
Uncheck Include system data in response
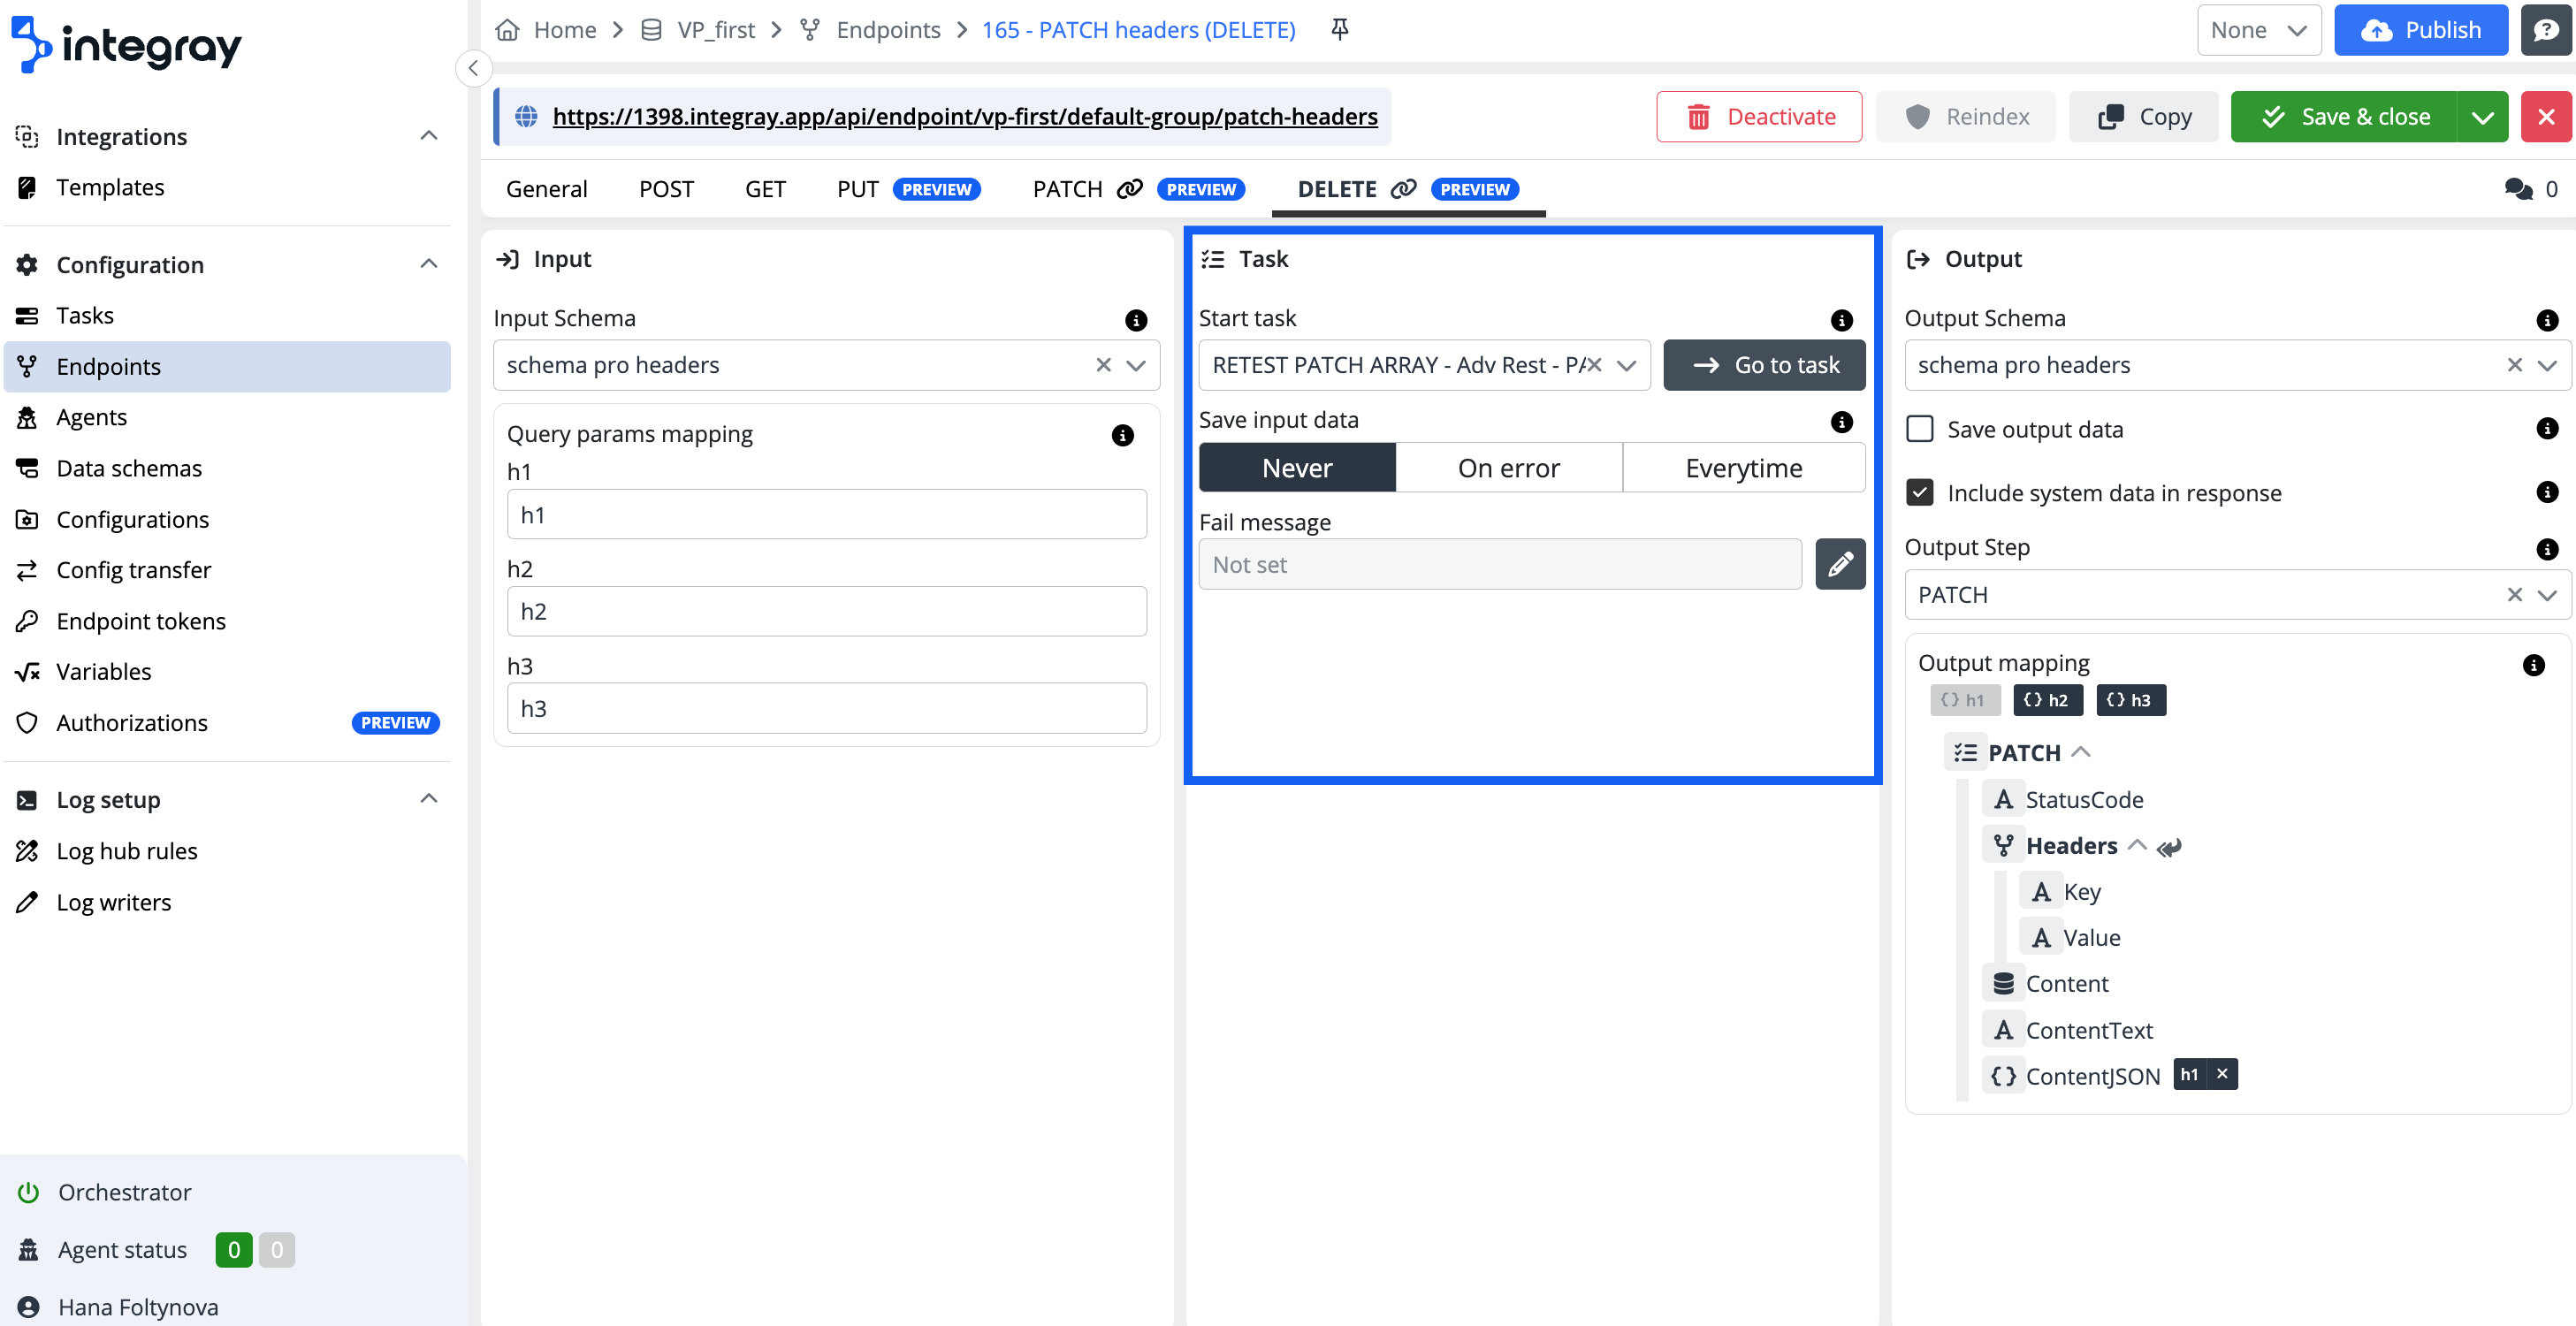(x=1919, y=493)
